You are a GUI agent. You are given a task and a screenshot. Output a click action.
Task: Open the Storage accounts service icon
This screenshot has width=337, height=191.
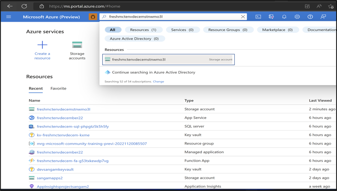click(x=77, y=45)
